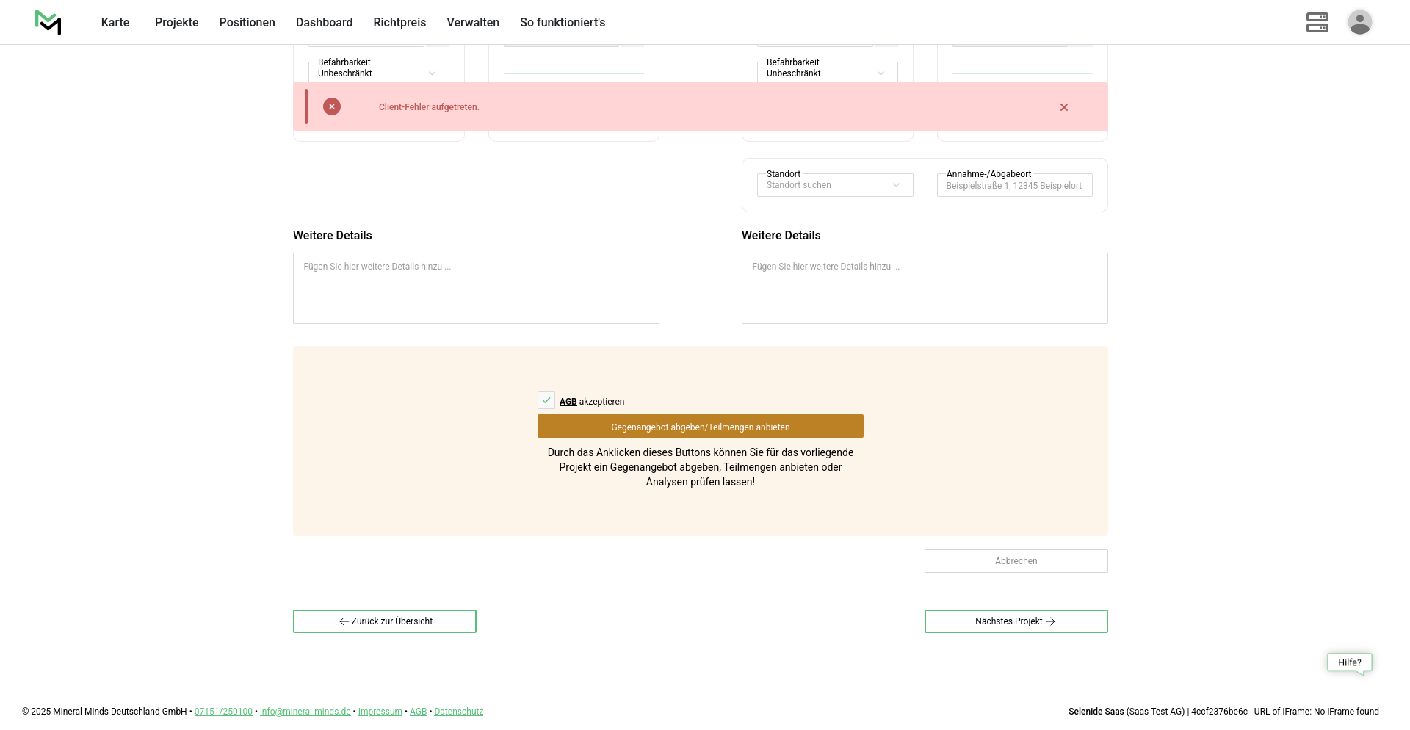Open the server stack icon in header
The height and width of the screenshot is (730, 1410).
pos(1317,22)
